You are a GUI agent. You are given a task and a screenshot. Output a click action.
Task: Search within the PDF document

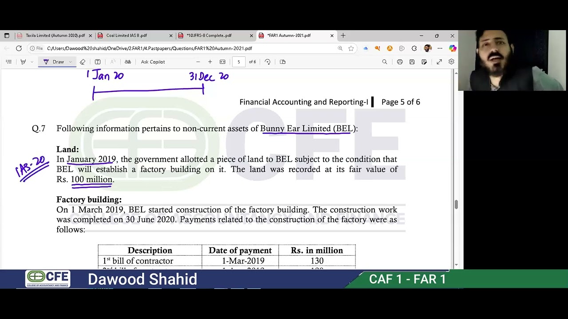coord(385,62)
